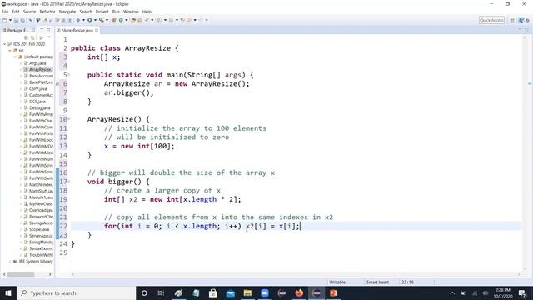Fold the main method at line 5
Viewport: 533px width, 300px height.
69,74
